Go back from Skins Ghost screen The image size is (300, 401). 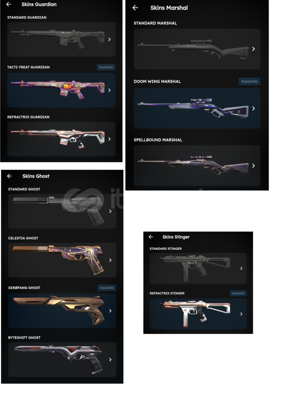[9, 176]
